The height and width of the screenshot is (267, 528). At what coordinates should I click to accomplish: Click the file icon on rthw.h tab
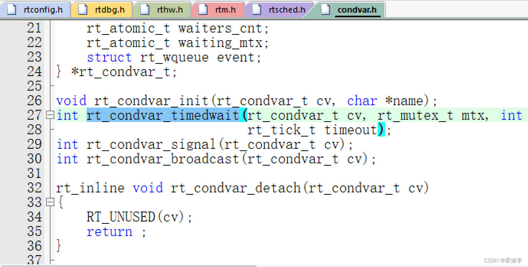point(144,10)
